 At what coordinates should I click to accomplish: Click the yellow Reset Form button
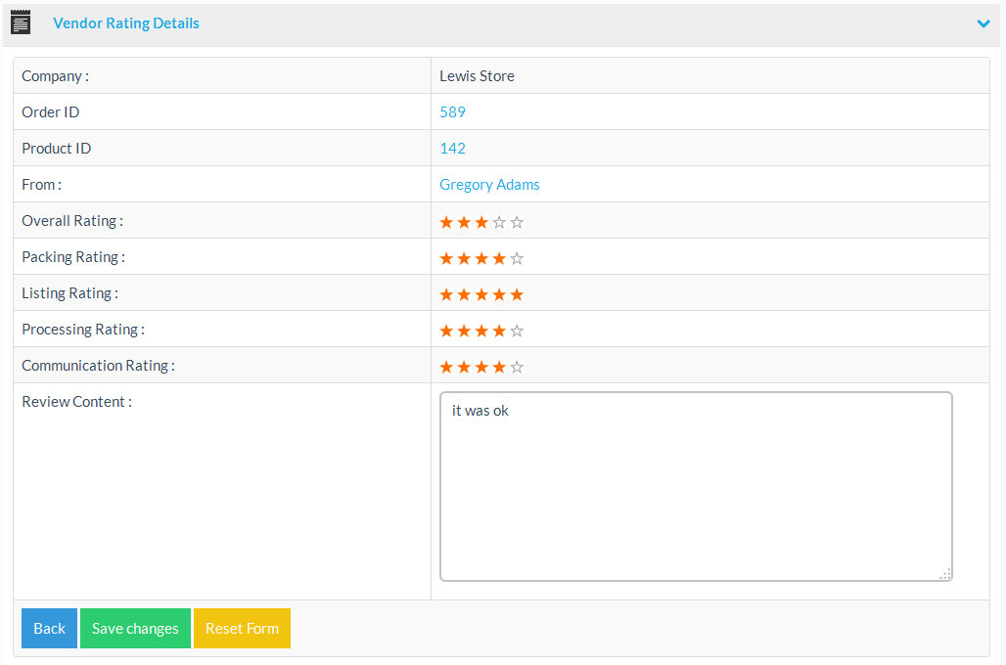tap(242, 629)
